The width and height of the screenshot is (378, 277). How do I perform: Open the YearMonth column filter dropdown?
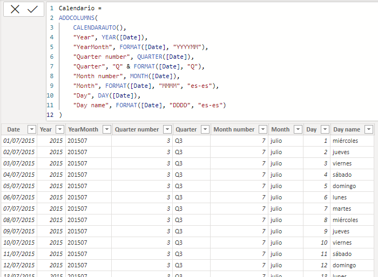106,129
